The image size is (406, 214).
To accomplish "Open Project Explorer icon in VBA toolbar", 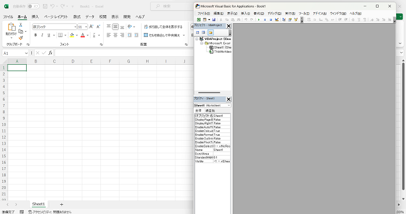I will coord(284,20).
